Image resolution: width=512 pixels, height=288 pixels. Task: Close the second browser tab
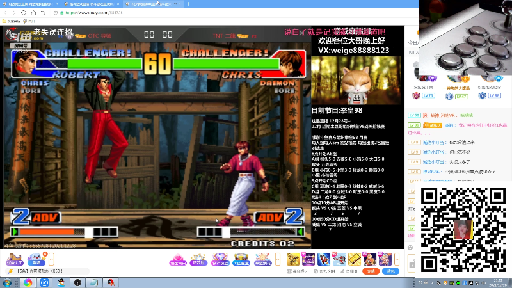tap(118, 4)
